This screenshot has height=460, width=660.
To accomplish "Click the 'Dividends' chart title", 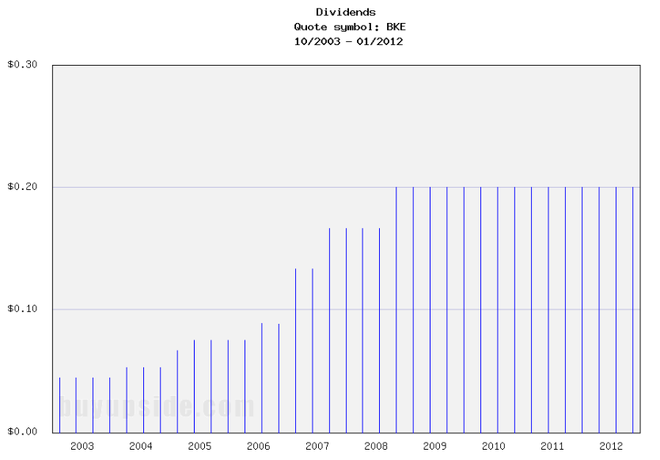I will pos(346,12).
